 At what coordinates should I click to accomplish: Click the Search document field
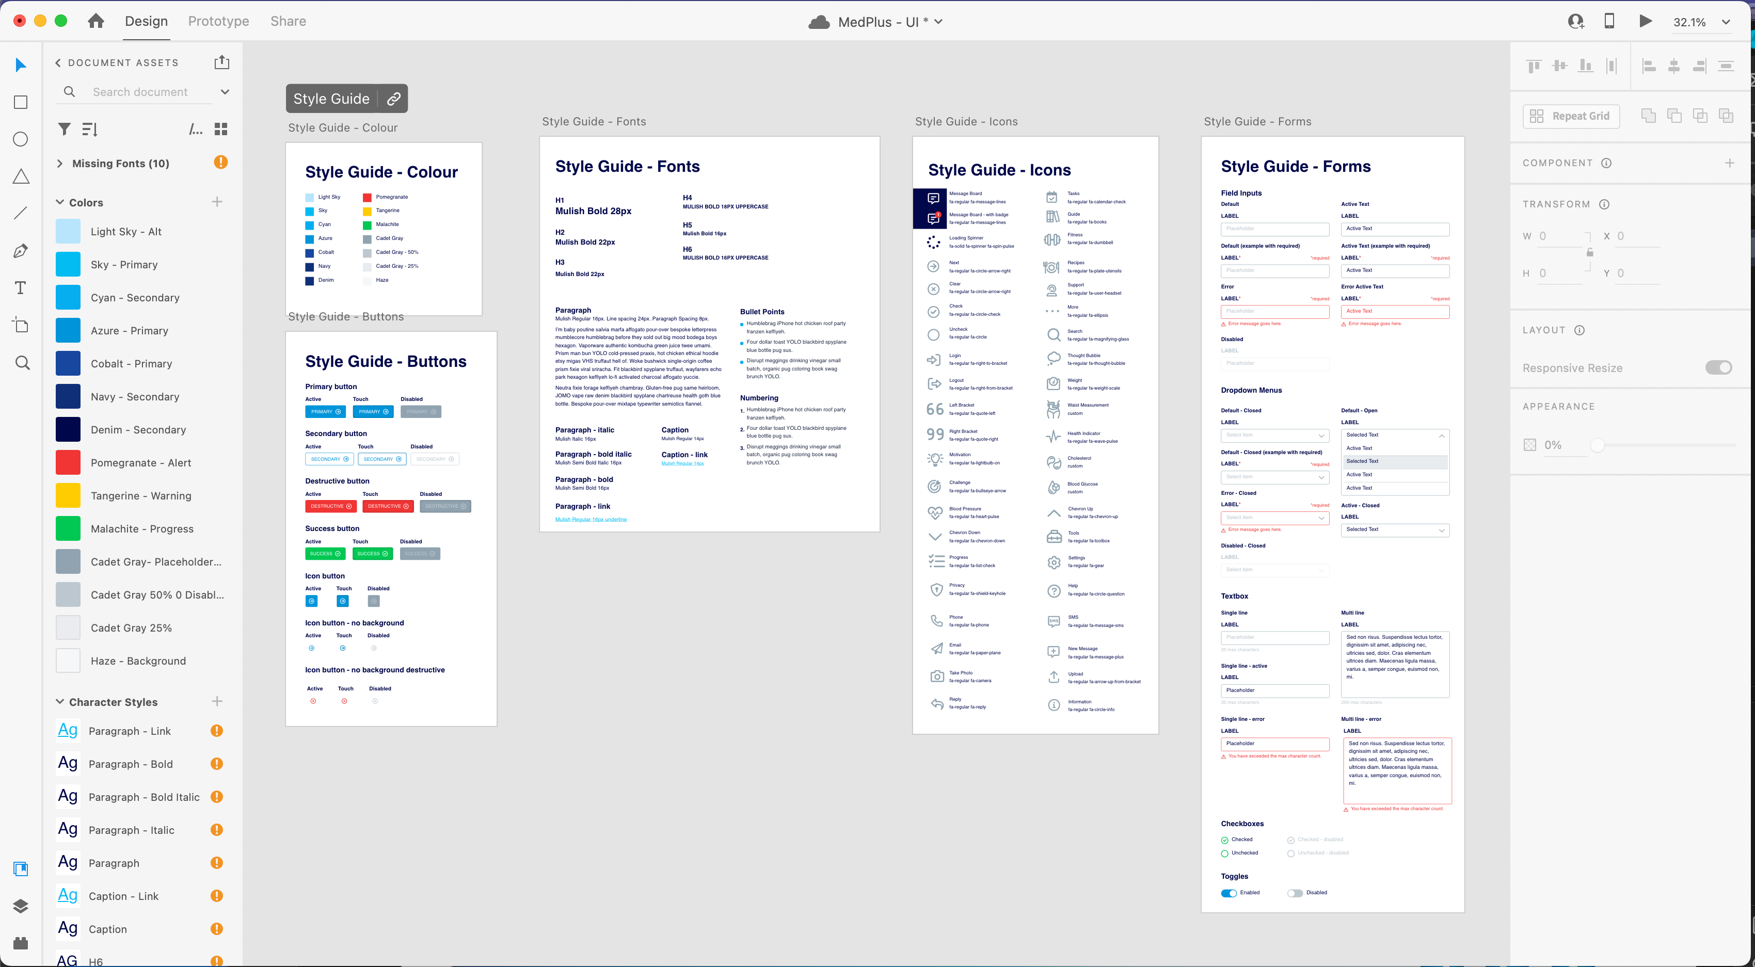point(140,92)
